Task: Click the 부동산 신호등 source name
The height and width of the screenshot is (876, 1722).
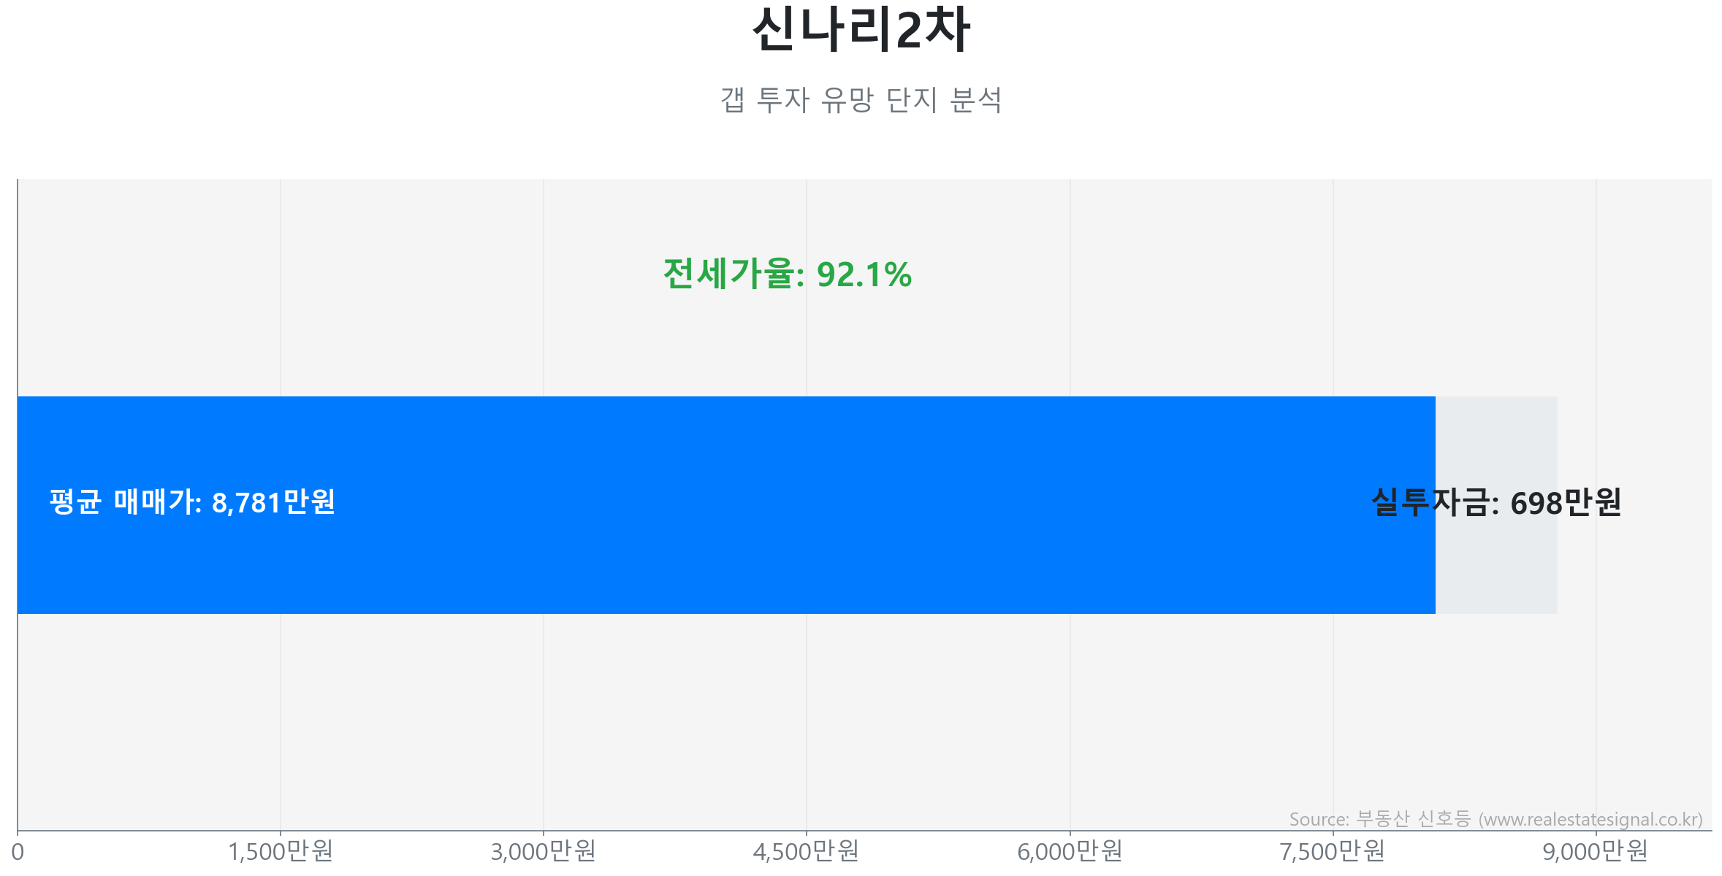Action: [x=1413, y=820]
